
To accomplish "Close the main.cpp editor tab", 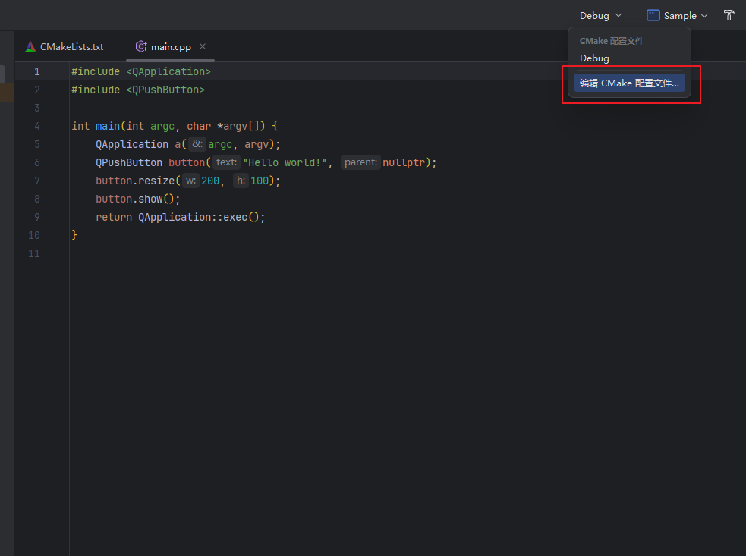I will click(203, 46).
